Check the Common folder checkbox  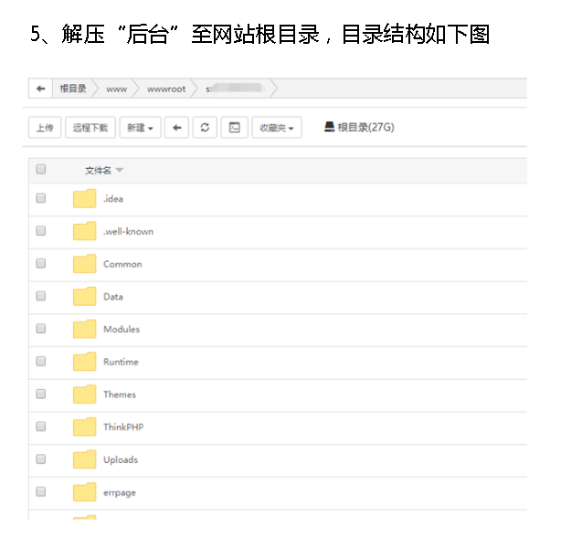[x=41, y=263]
